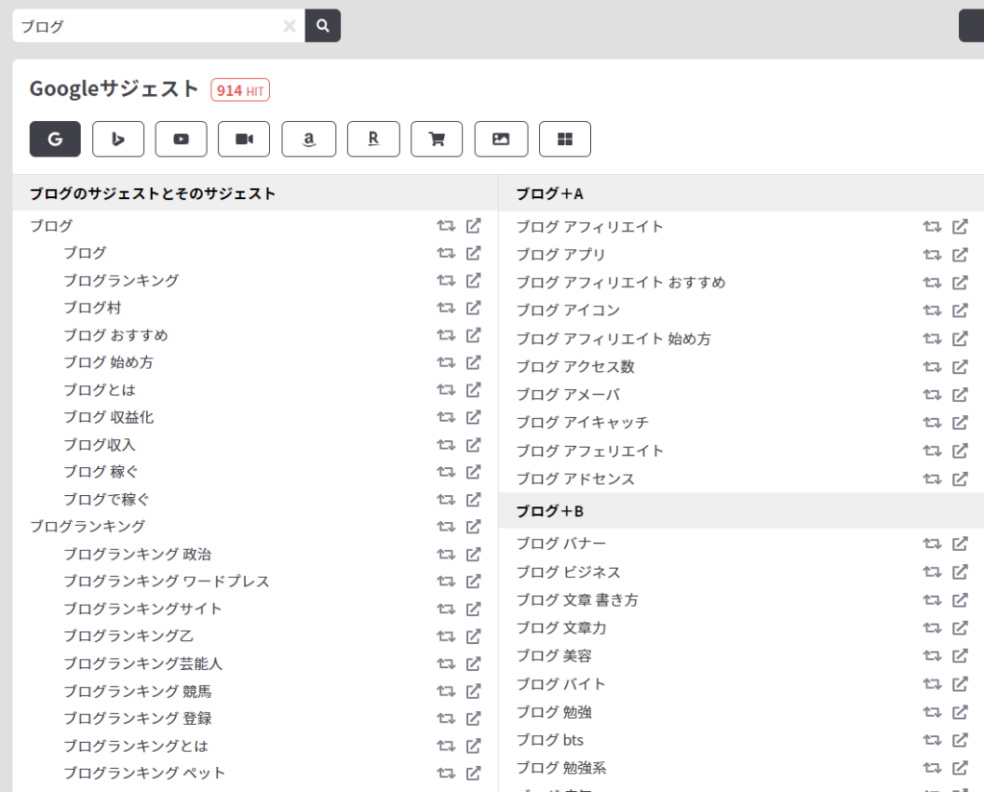
Task: Select the Google suggest source tab
Action: tap(55, 138)
